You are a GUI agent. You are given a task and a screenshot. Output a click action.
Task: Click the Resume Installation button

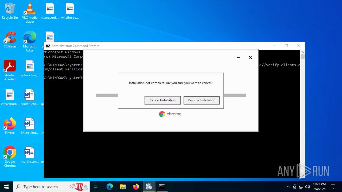tap(201, 100)
